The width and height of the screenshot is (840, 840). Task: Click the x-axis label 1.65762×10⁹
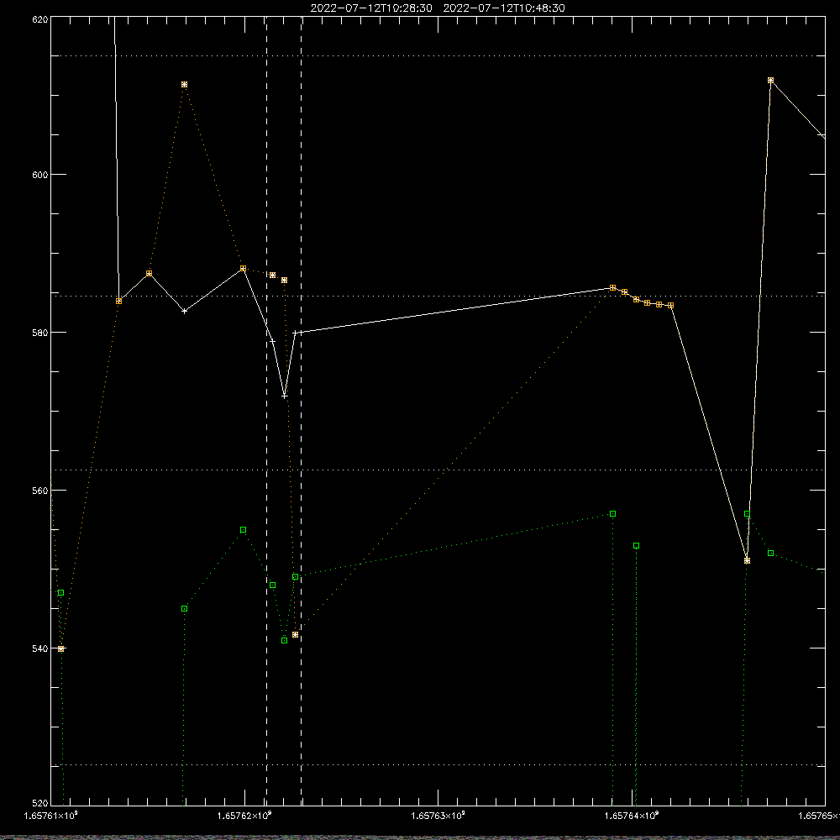(244, 816)
